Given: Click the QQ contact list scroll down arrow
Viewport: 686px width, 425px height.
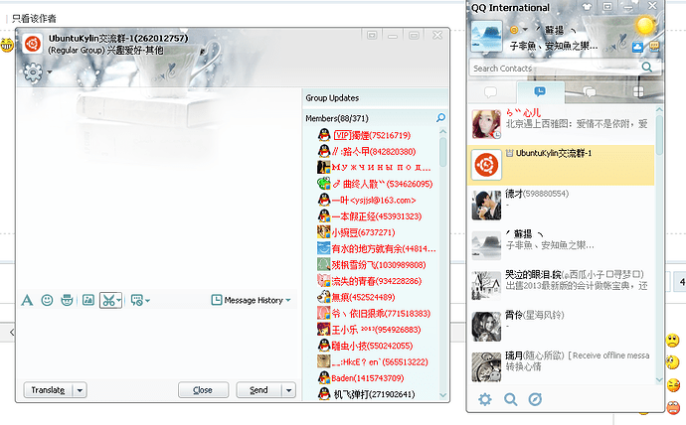Looking at the screenshot, I should [659, 380].
